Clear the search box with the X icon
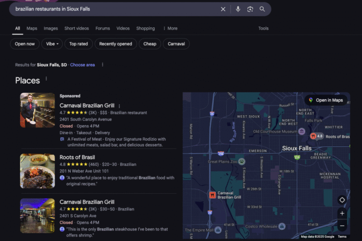The height and width of the screenshot is (241, 362). (x=223, y=9)
